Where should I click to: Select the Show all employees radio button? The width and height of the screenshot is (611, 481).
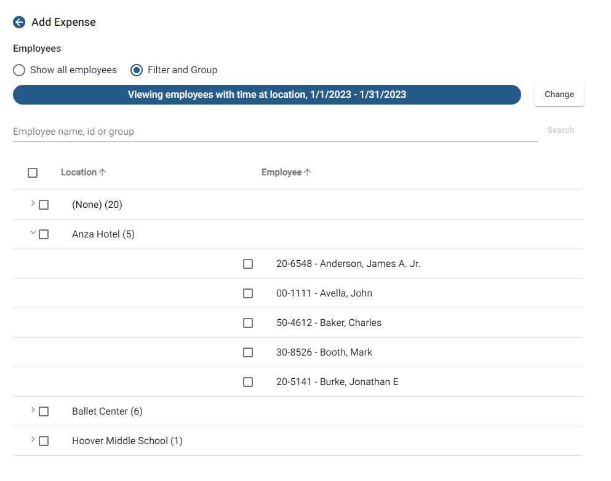19,70
